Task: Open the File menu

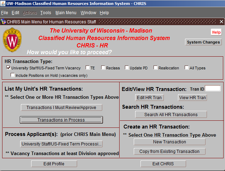Action: 5,13
